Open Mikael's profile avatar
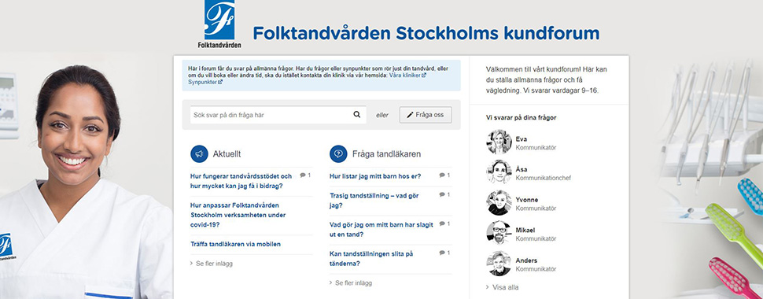The height and width of the screenshot is (299, 763). (499, 233)
